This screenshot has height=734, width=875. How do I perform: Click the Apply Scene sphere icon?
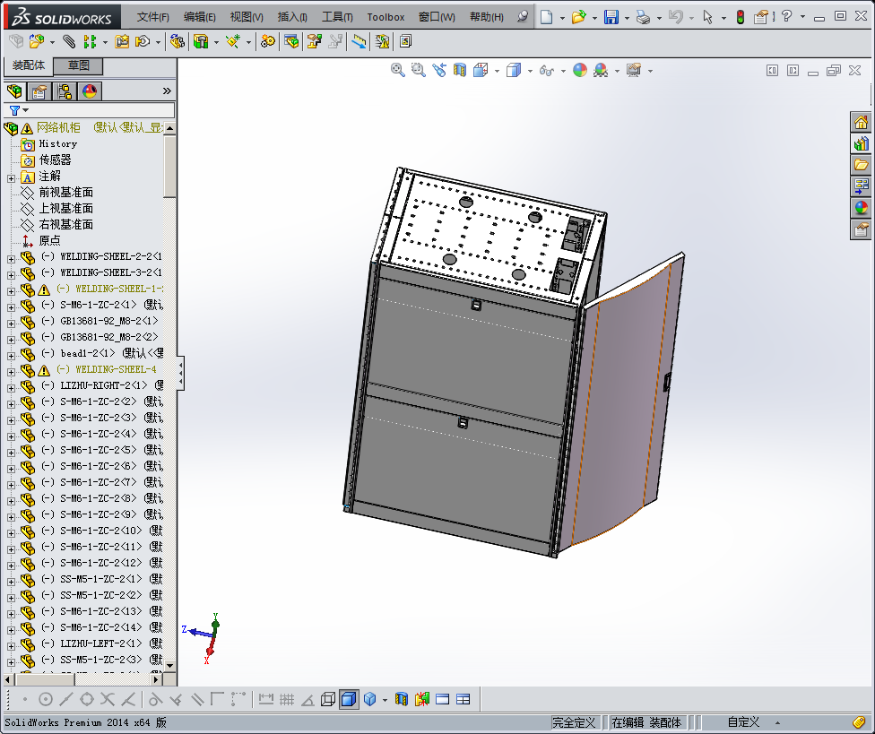click(x=599, y=70)
